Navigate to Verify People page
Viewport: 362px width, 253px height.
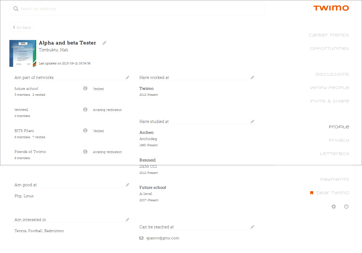point(329,88)
